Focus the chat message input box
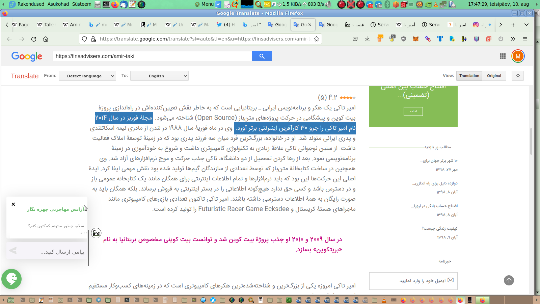Viewport: 540px width, 304px height. 47,251
